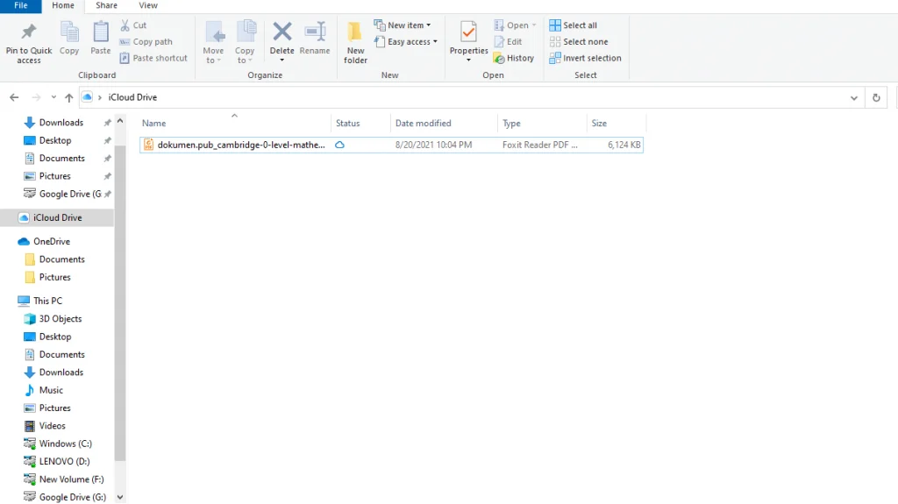This screenshot has width=898, height=504.
Task: Select iCloud Drive in navigation pane
Action: coord(57,217)
